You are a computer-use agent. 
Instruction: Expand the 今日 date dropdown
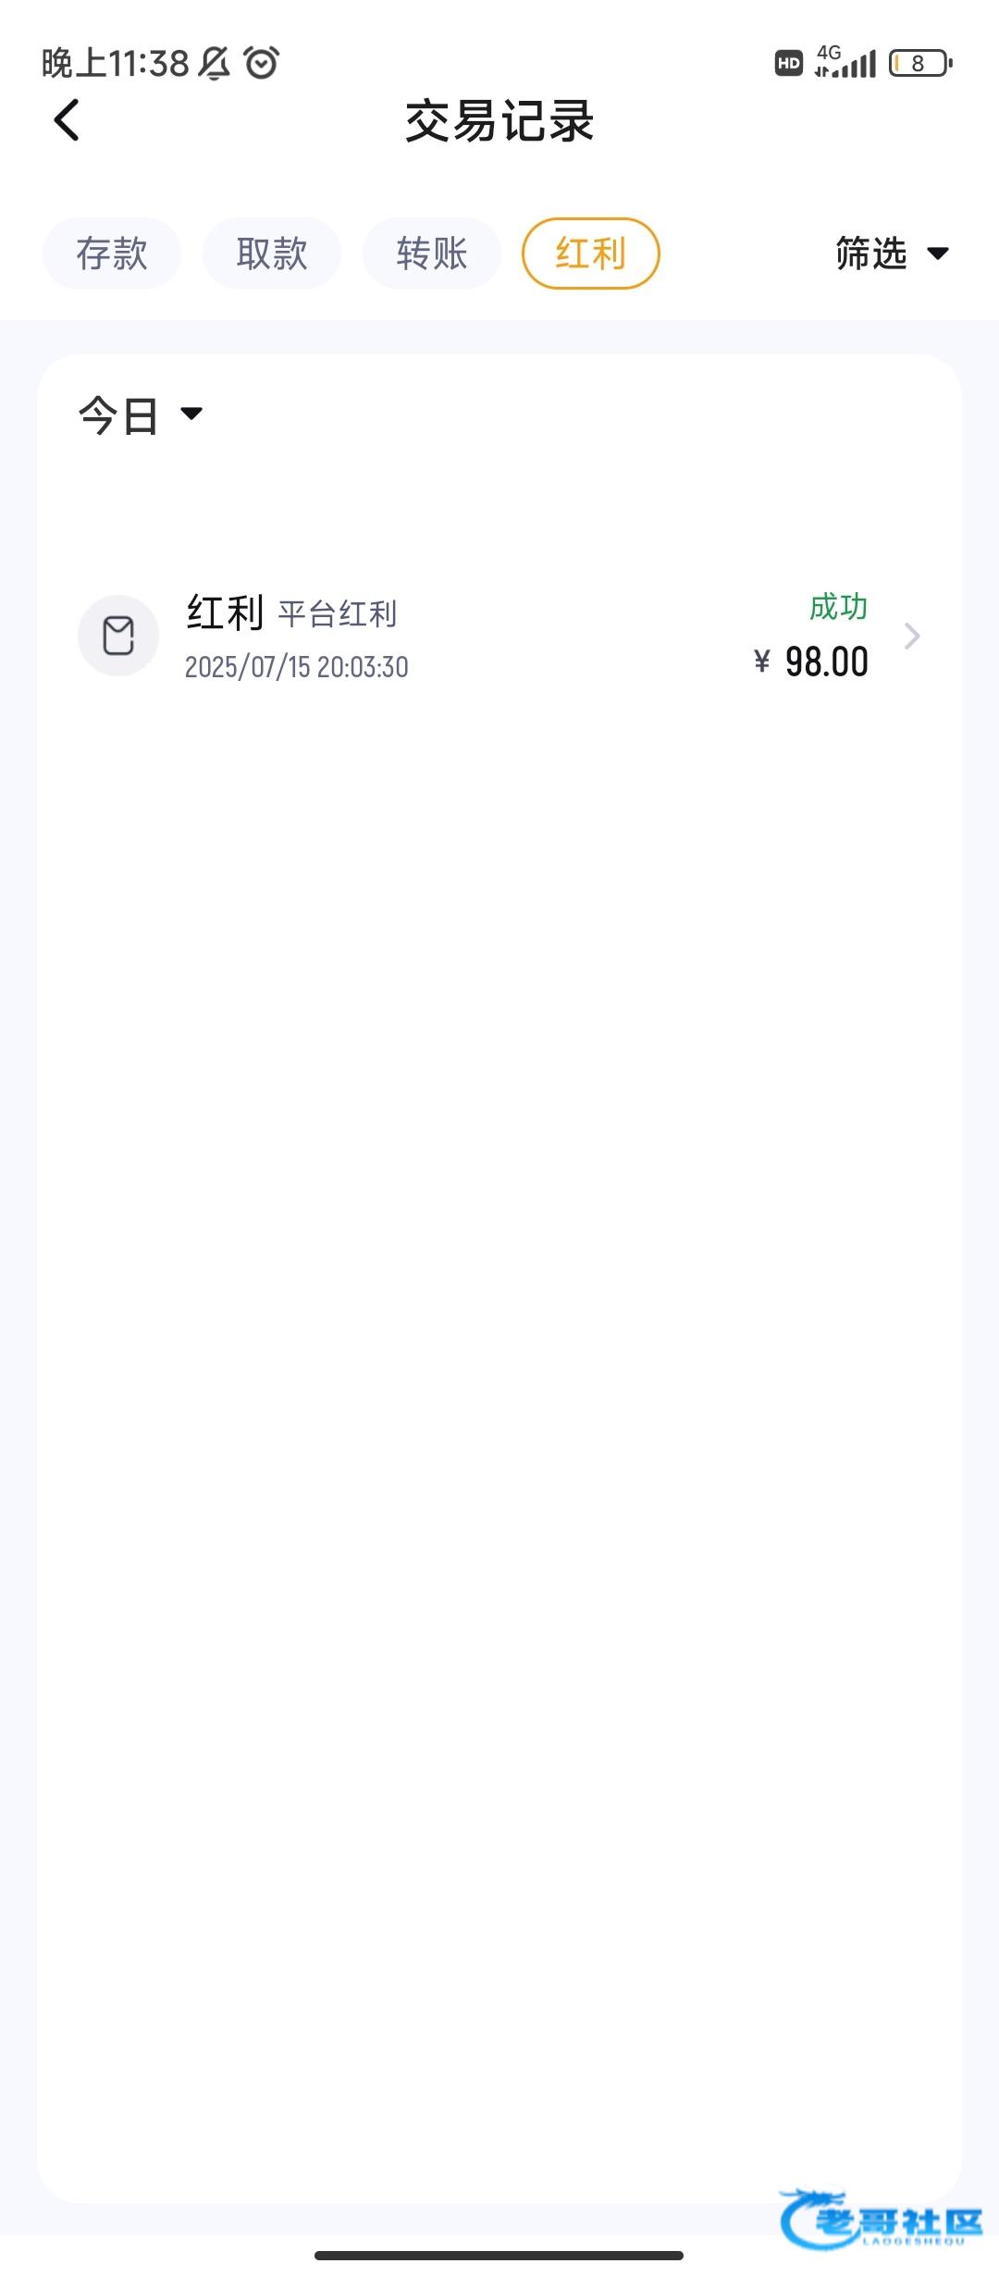(x=141, y=414)
